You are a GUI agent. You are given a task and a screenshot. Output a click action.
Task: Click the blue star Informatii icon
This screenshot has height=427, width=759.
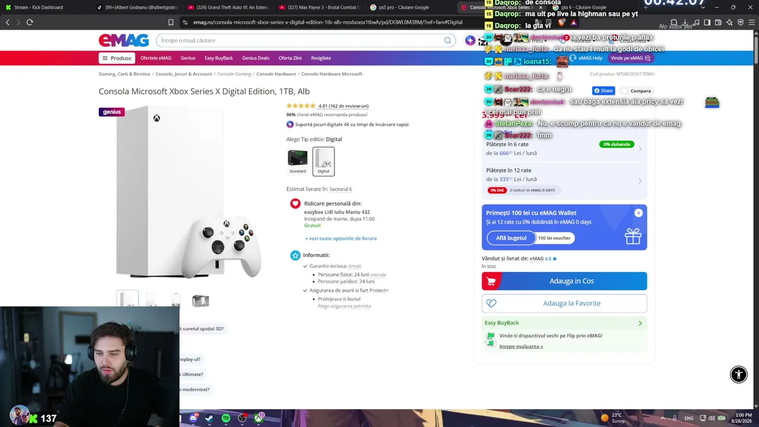tap(295, 255)
